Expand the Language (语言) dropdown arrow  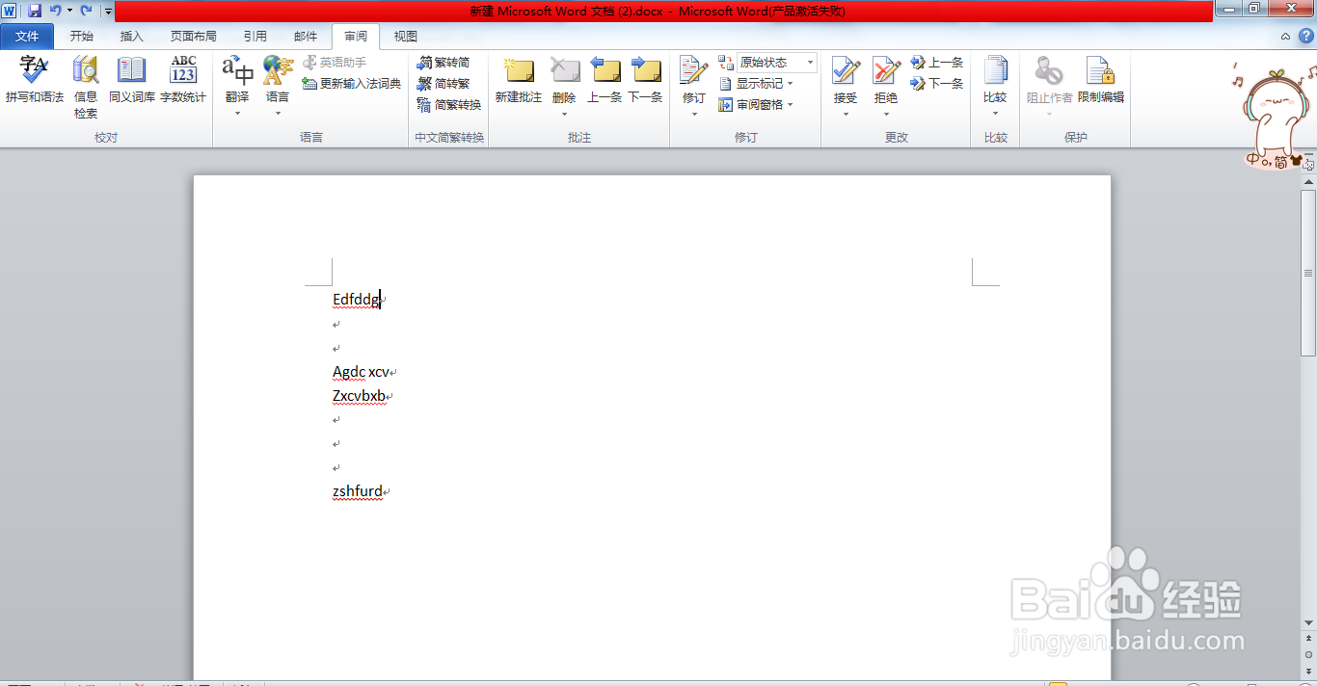point(278,114)
